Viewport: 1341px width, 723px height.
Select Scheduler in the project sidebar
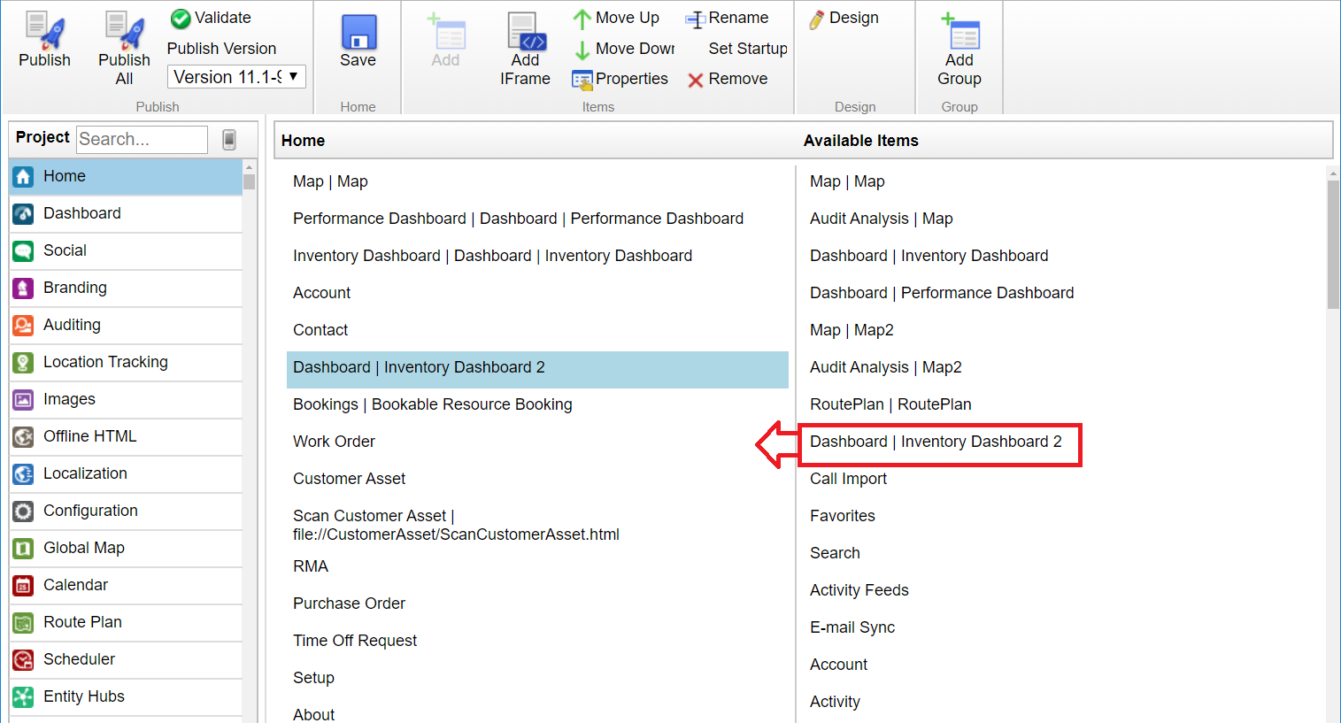pos(79,659)
